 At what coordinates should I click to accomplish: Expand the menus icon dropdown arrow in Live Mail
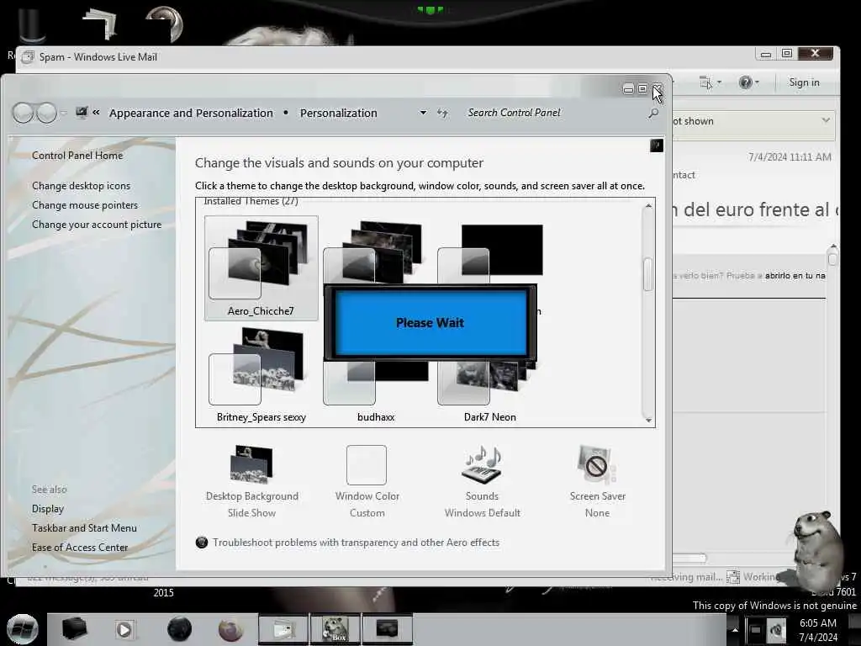(x=719, y=83)
